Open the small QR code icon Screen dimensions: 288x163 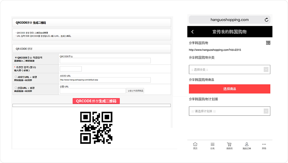coord(268,43)
